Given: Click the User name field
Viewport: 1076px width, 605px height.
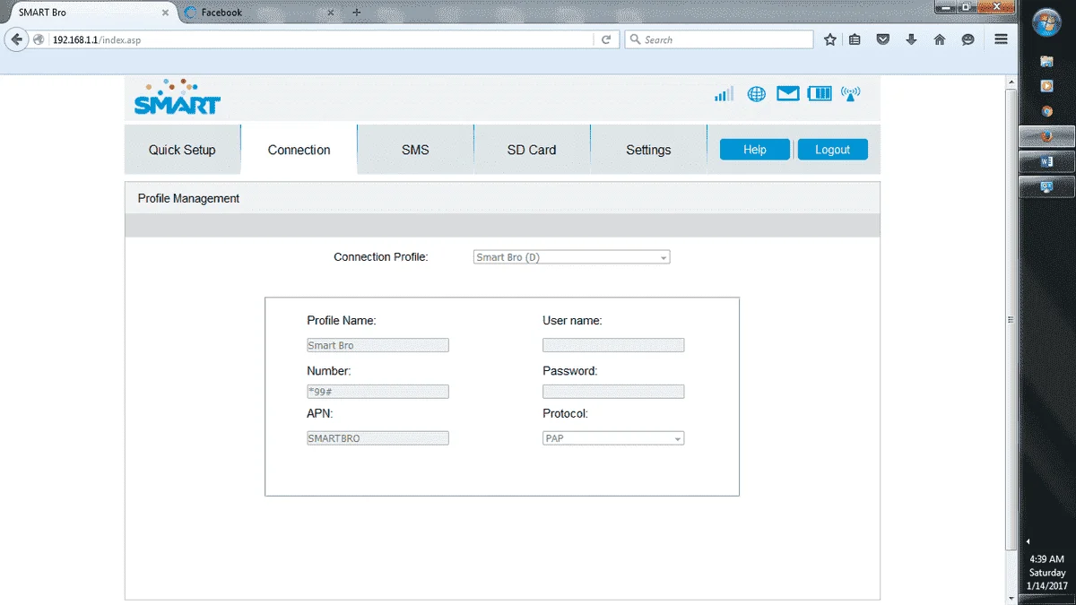Looking at the screenshot, I should (613, 345).
